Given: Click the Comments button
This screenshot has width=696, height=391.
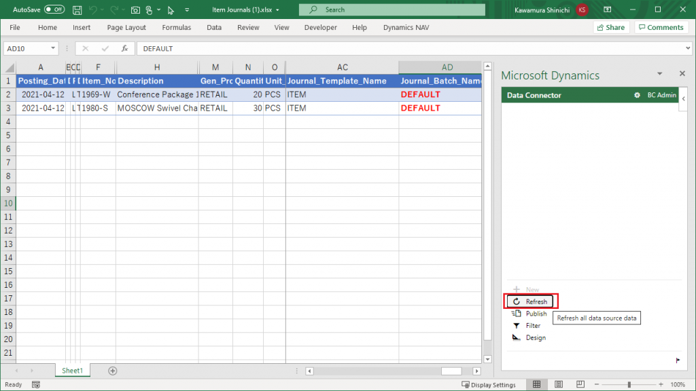Looking at the screenshot, I should (x=661, y=27).
